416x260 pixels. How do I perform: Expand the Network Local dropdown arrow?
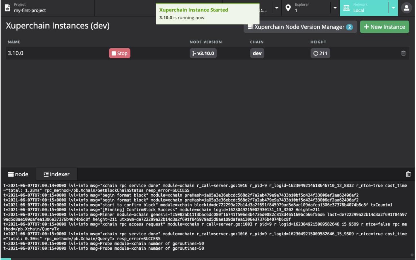click(393, 8)
